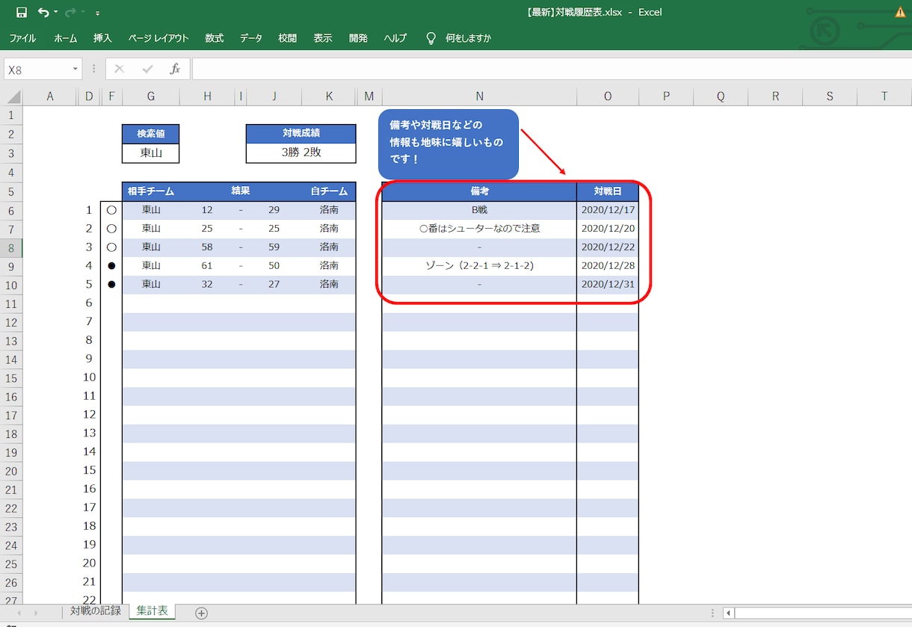Select row 8 header
Viewport: 912px width, 627px height.
point(11,247)
